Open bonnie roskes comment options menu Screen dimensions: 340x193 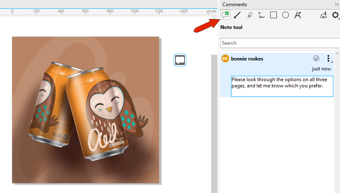pos(328,58)
